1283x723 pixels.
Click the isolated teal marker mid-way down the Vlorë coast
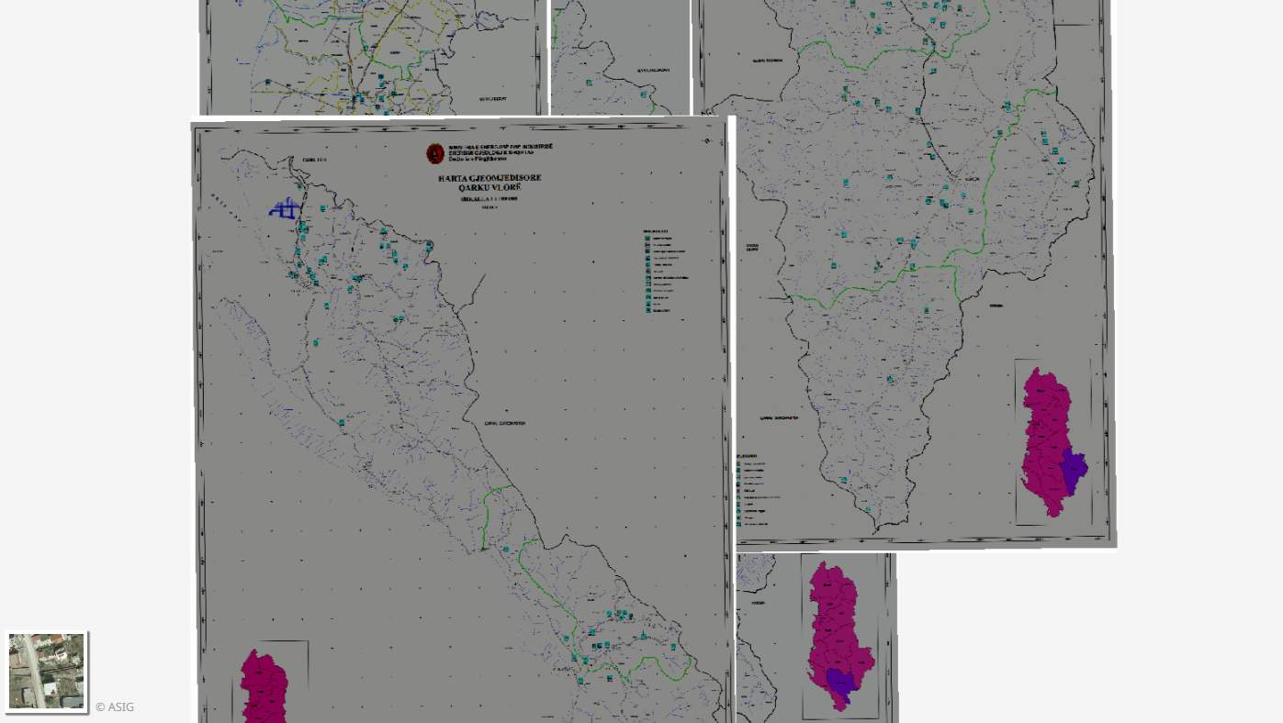pos(341,422)
